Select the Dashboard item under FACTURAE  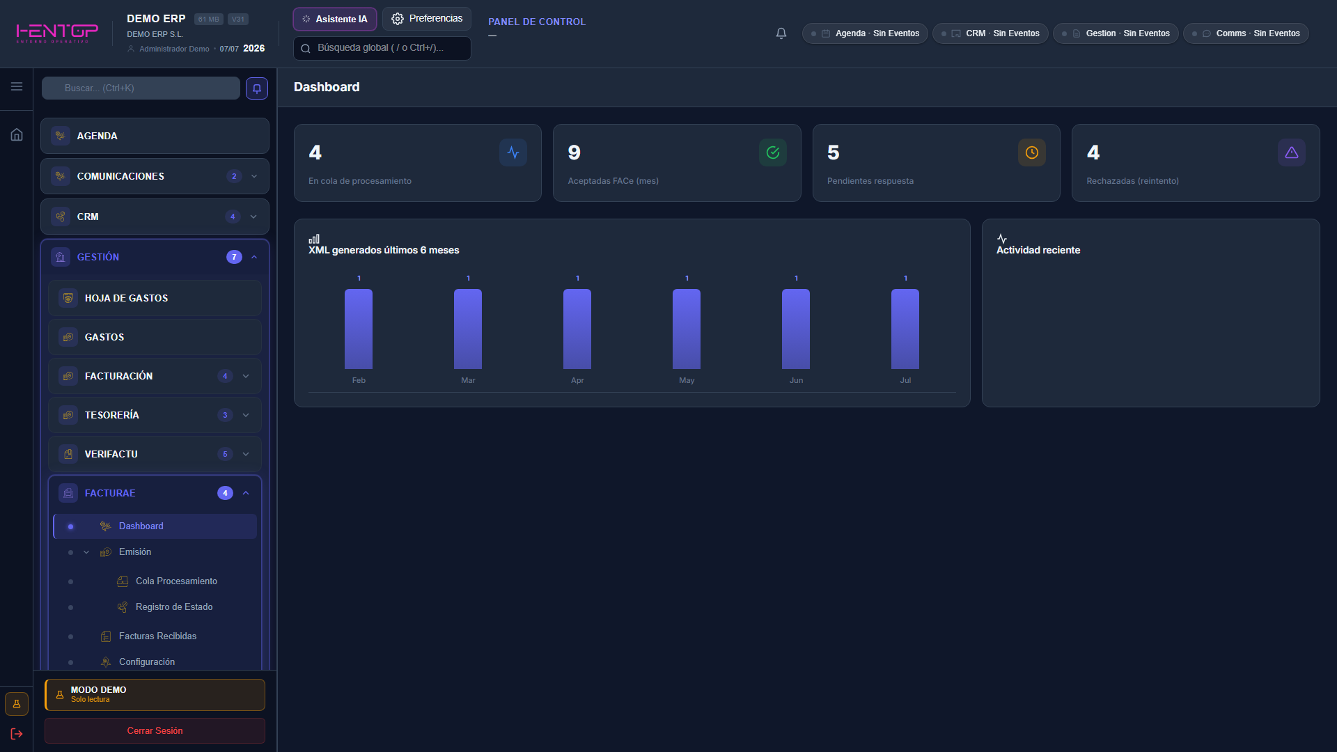(x=155, y=526)
